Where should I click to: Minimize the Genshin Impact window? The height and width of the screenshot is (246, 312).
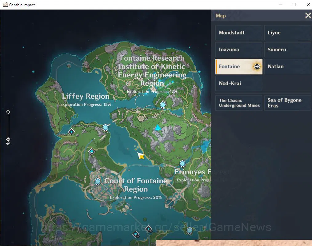click(280, 5)
